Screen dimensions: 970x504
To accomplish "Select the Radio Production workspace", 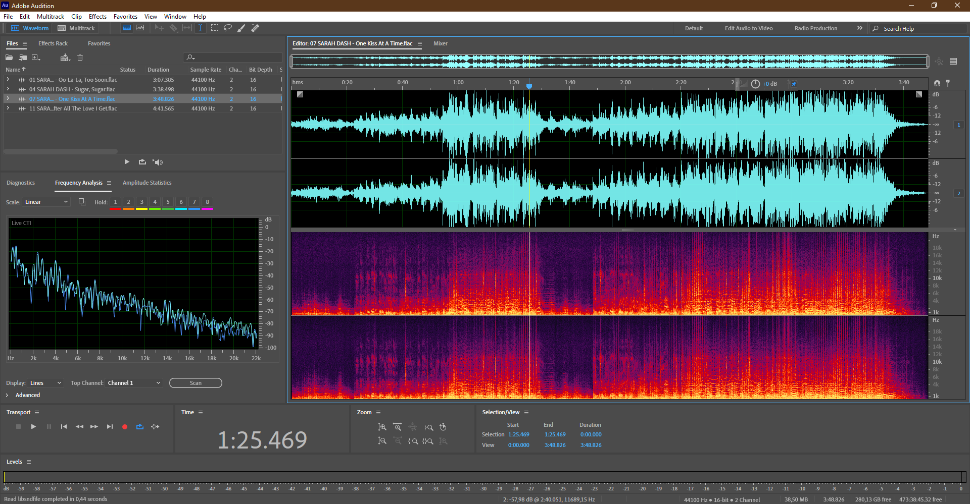I will [x=816, y=28].
